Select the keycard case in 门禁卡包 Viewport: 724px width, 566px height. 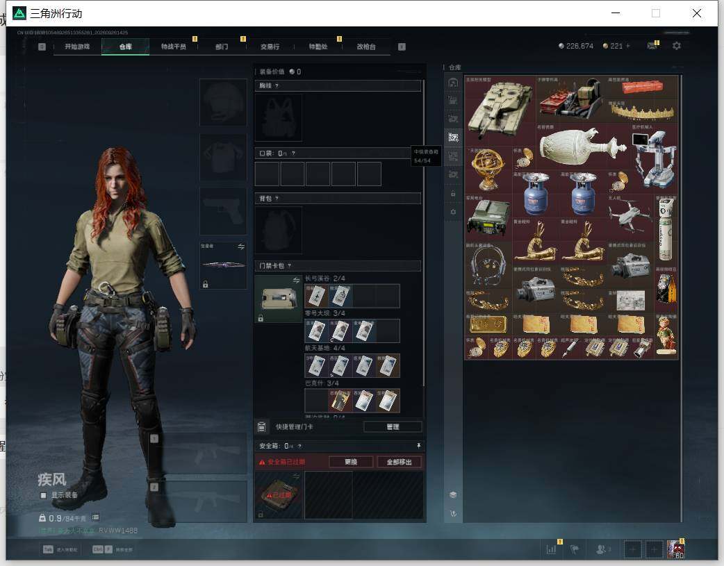coord(279,299)
